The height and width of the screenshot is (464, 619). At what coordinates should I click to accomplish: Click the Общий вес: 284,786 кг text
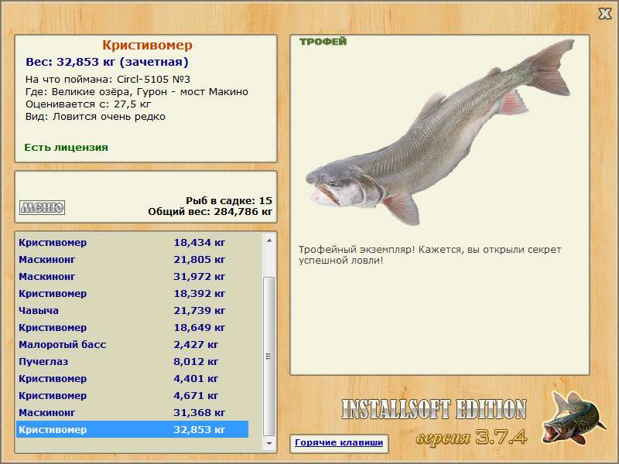point(210,211)
